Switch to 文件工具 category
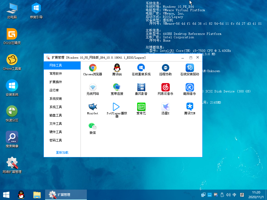Image resolution: width=267 pixels, height=200 pixels. pos(62,124)
